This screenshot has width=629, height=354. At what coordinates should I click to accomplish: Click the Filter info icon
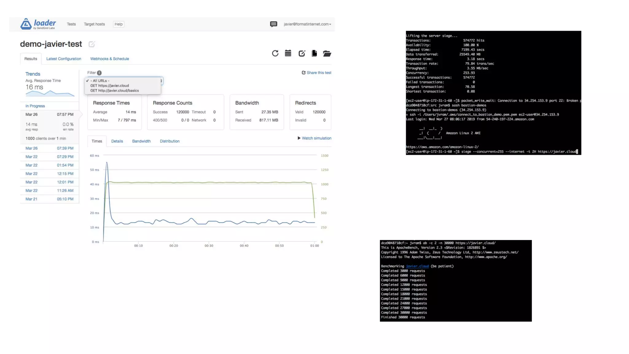(99, 73)
